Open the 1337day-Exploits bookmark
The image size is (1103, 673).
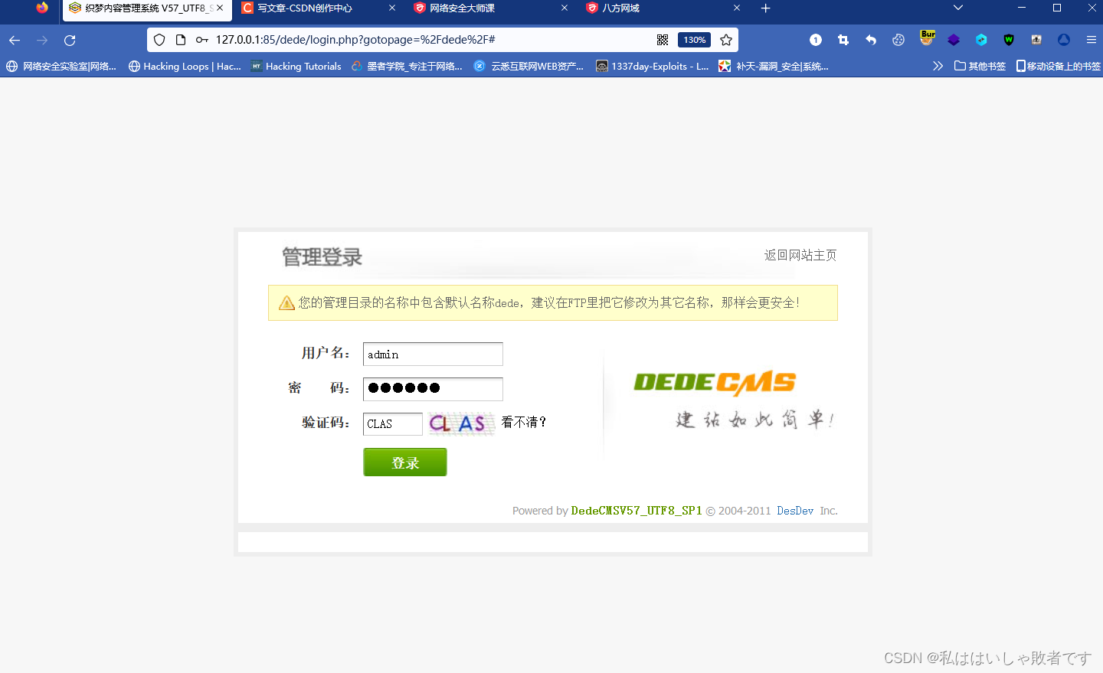pyautogui.click(x=652, y=66)
